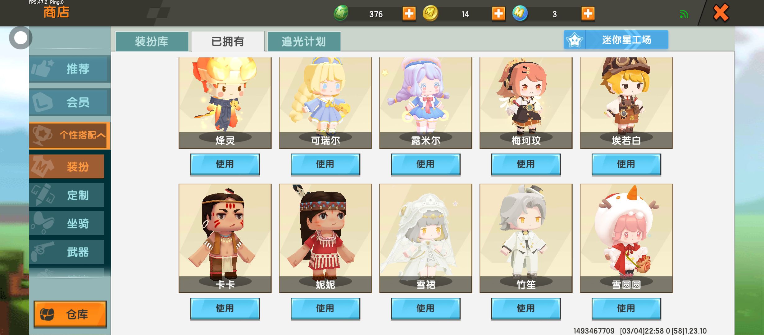The image size is (764, 335).
Task: Tap the plus beside gold coins
Action: (x=498, y=14)
